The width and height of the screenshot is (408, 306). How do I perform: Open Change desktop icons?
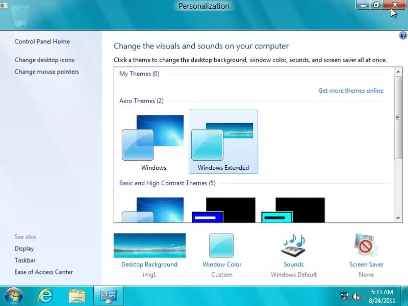pos(44,60)
